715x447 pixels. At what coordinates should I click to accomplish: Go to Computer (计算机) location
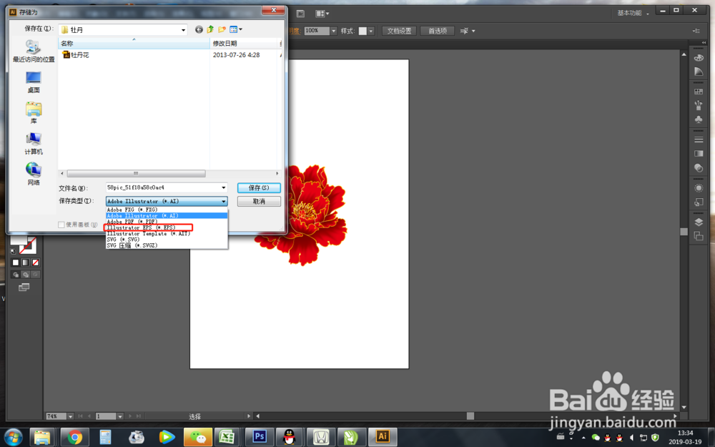coord(34,143)
